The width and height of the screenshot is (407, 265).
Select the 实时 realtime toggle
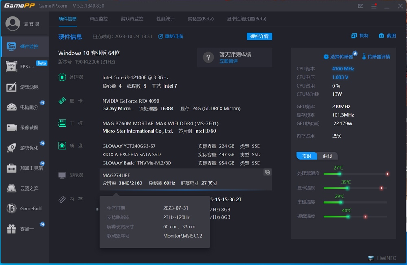click(307, 156)
